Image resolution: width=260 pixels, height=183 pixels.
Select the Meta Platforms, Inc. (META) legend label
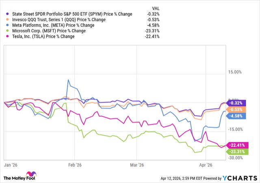point(47,26)
